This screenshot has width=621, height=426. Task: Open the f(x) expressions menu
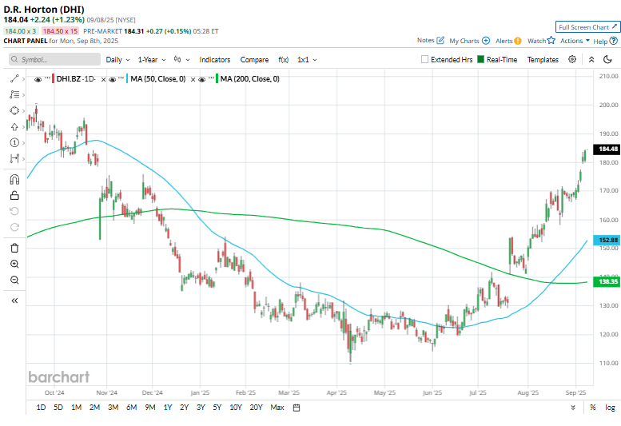click(283, 60)
